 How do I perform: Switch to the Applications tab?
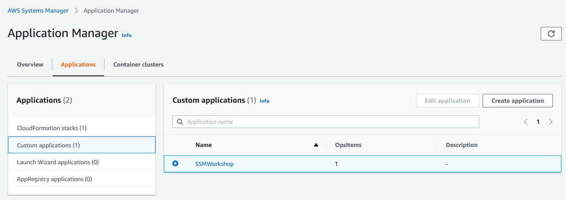78,64
